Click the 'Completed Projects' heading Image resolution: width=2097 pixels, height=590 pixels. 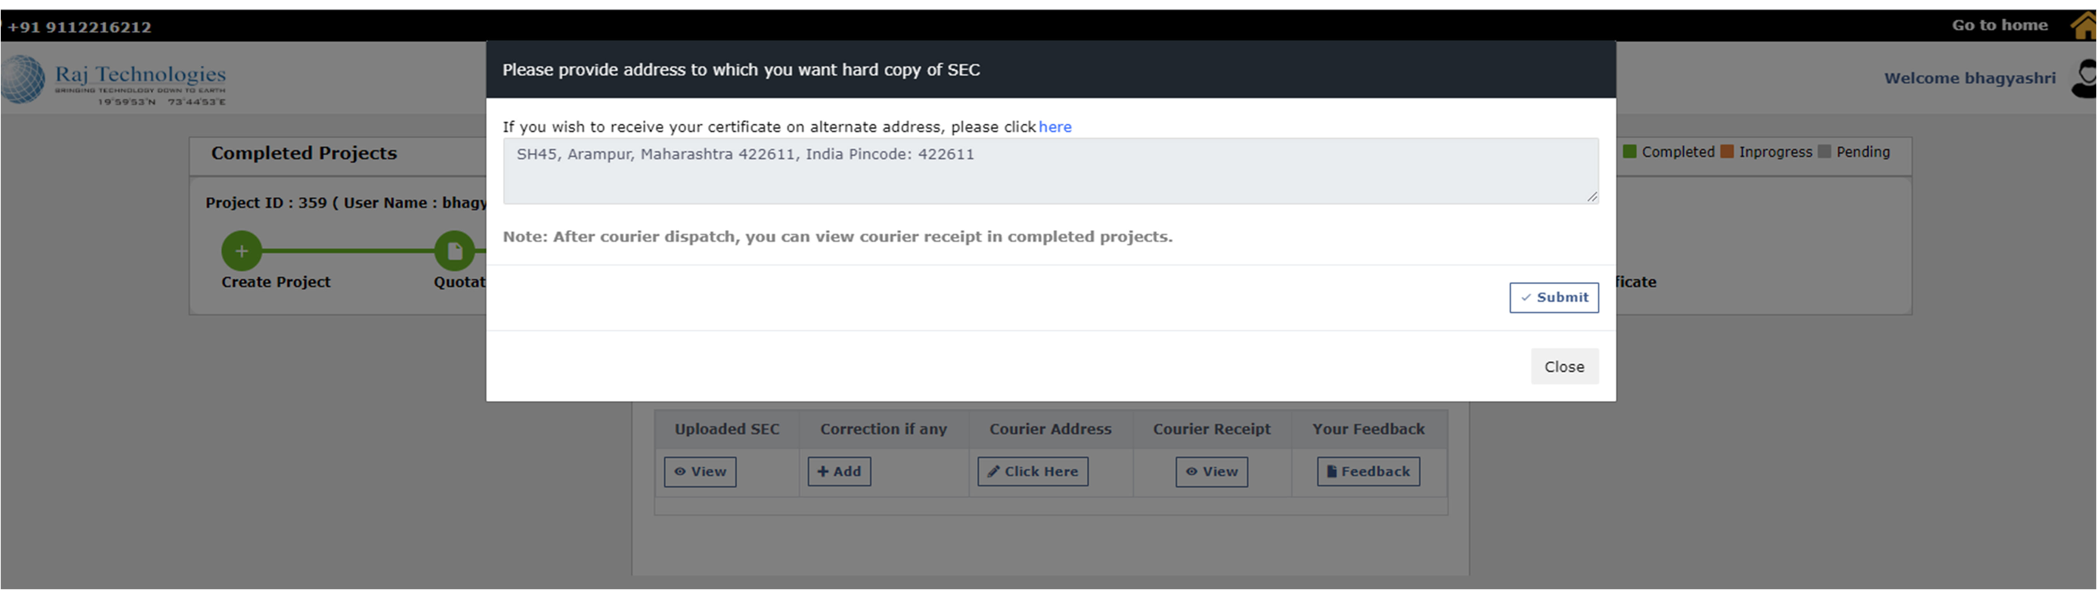coord(304,153)
